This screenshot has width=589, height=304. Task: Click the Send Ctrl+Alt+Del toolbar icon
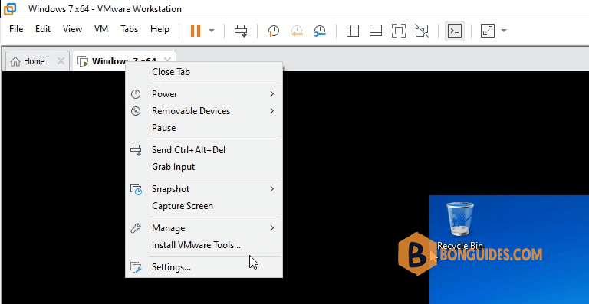pos(241,31)
